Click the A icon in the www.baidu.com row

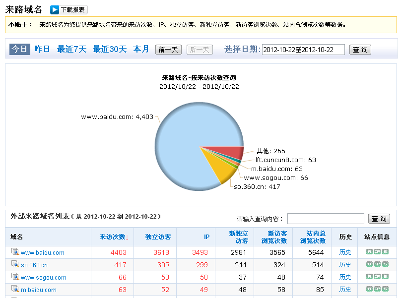(369, 252)
